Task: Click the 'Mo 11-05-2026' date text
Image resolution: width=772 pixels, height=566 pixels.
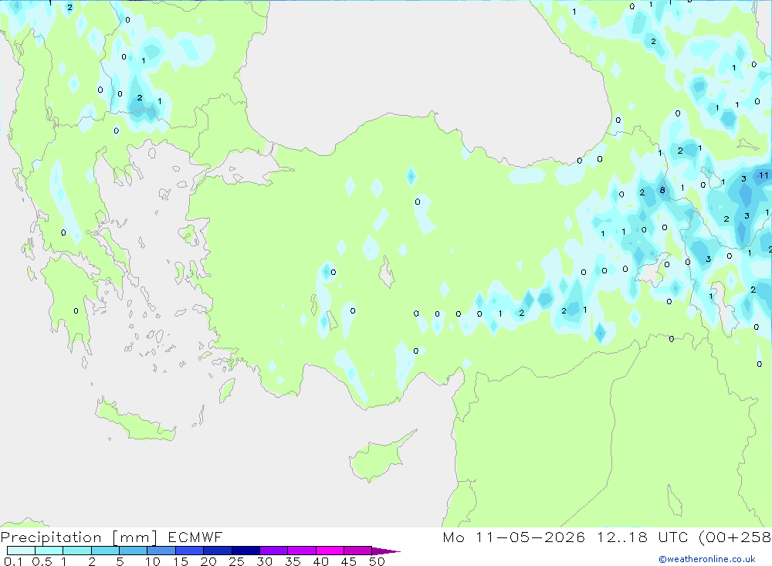Action: pyautogui.click(x=513, y=537)
